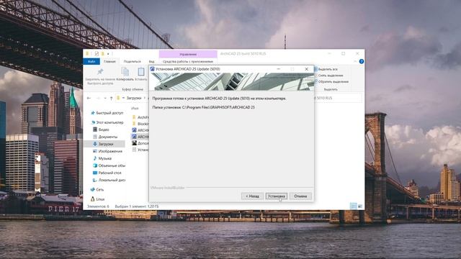Image resolution: width=461 pixels, height=259 pixels.
Task: Select Linux in navigation pane
Action: (x=97, y=199)
